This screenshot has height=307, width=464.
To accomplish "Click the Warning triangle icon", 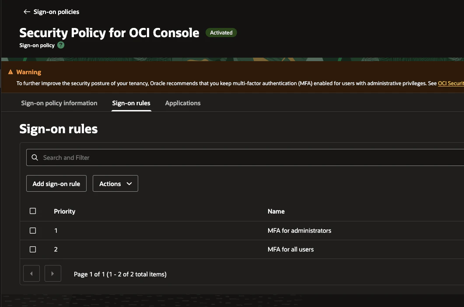I will [x=10, y=72].
